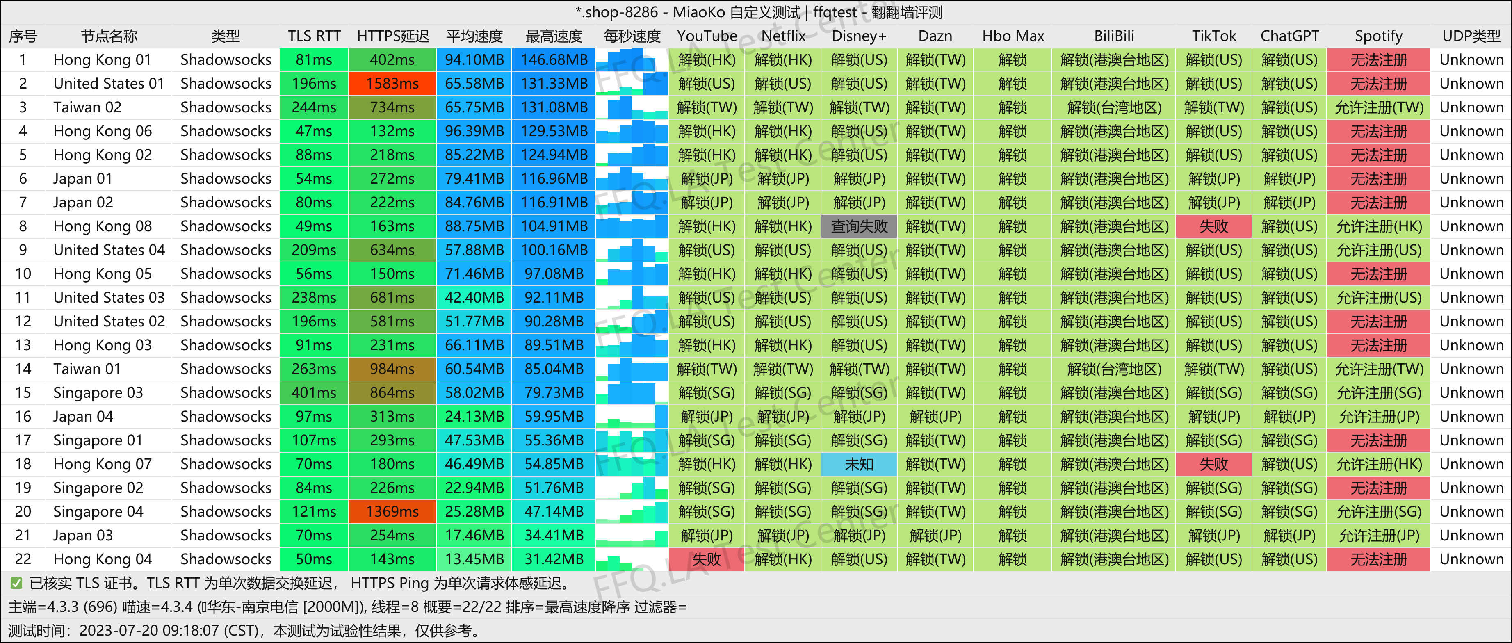Click the Spotify column header
This screenshot has width=1512, height=643.
(x=1378, y=36)
